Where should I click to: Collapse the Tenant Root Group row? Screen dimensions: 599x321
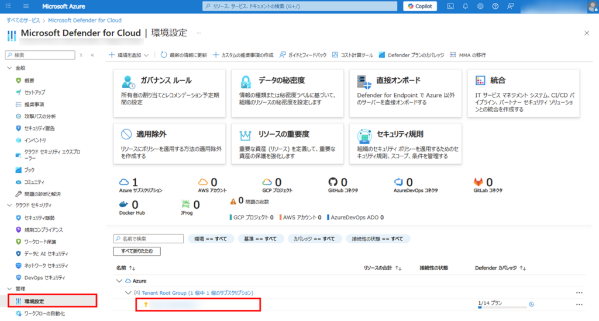pos(128,292)
